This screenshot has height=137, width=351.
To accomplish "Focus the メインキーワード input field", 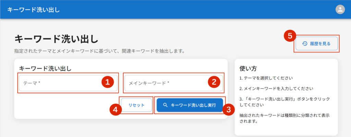I will (165, 83).
